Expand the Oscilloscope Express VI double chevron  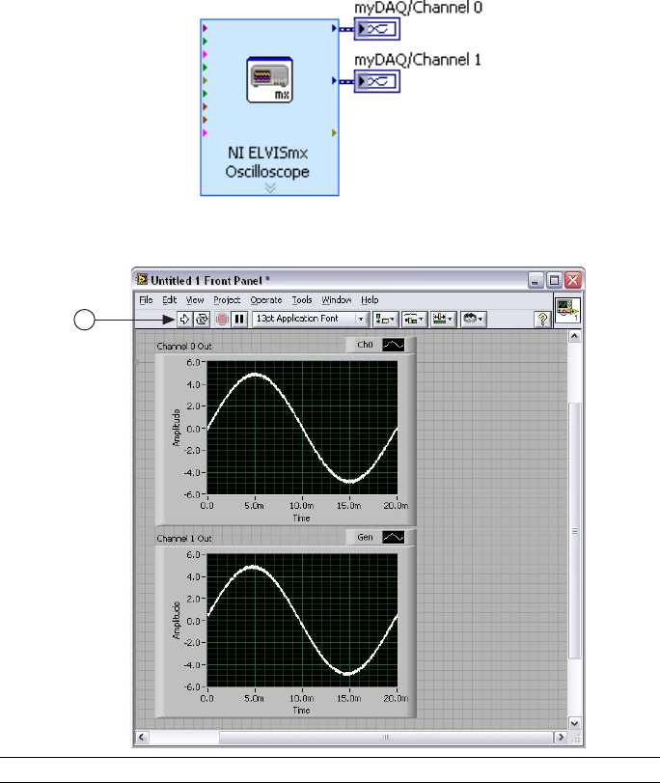point(270,187)
